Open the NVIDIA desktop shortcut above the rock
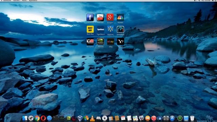 101,41
